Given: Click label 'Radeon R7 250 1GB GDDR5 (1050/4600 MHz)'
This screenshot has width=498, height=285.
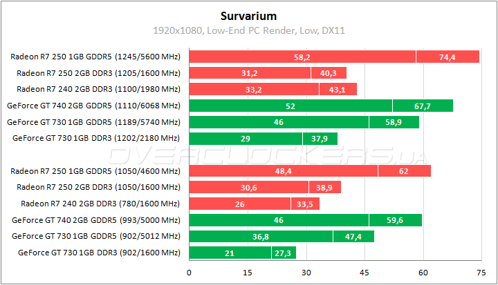Looking at the screenshot, I should 95,171.
